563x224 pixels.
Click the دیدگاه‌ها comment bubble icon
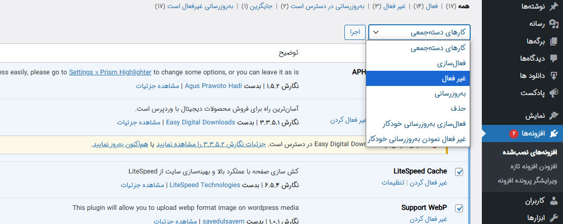(554, 58)
